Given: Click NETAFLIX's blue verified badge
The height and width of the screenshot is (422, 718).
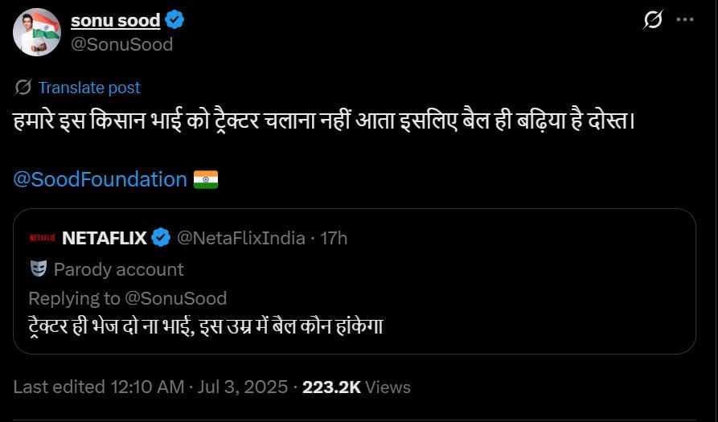Looking at the screenshot, I should (x=161, y=238).
